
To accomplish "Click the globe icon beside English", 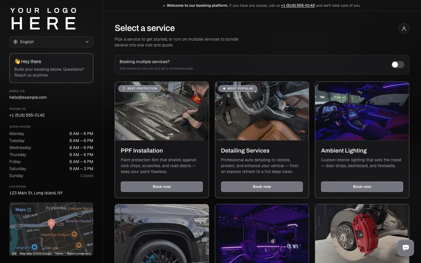I will [15, 42].
